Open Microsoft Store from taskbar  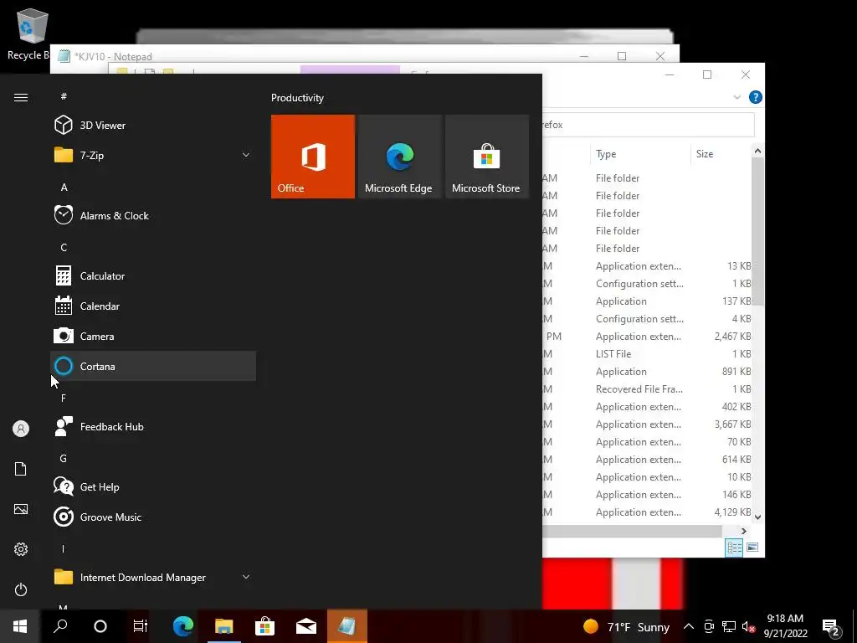pyautogui.click(x=265, y=626)
